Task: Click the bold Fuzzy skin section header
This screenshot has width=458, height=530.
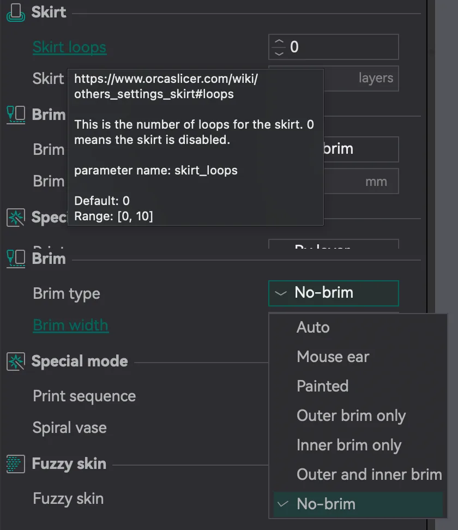Action: click(x=69, y=463)
